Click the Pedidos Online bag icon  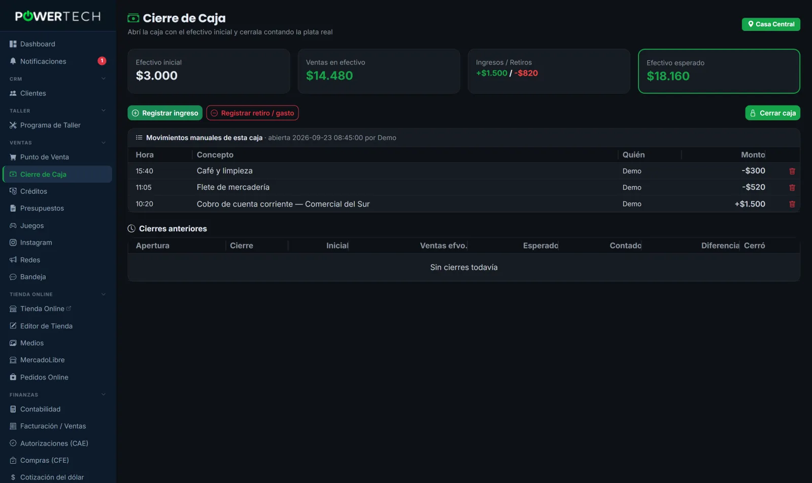coord(13,377)
